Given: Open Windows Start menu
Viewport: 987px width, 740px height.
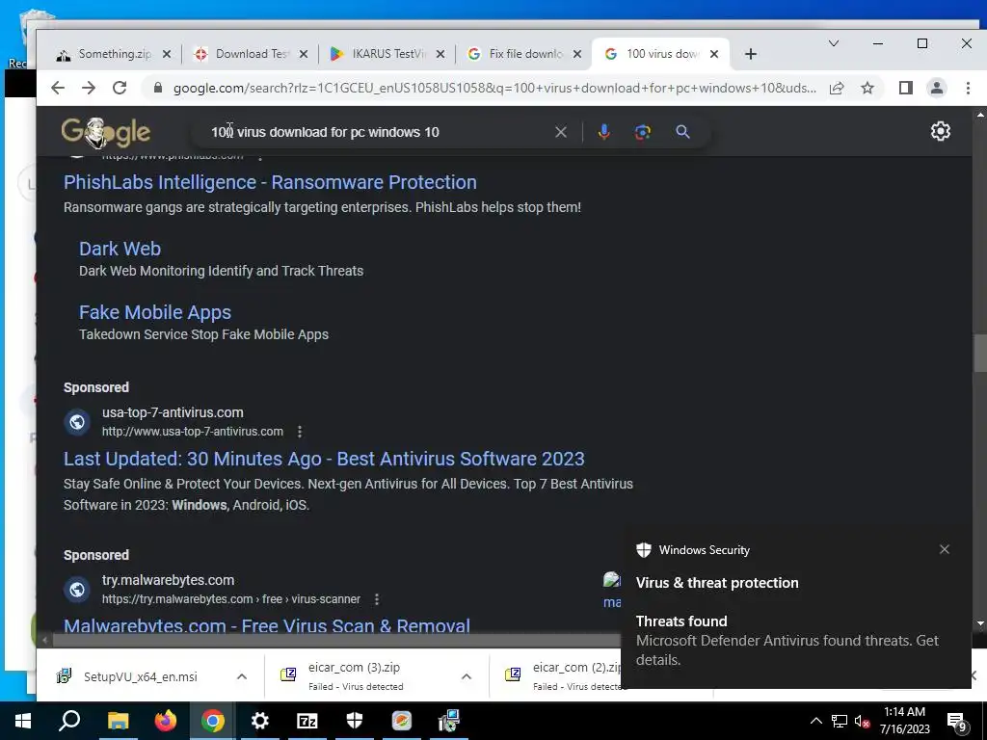Looking at the screenshot, I should (x=23, y=721).
